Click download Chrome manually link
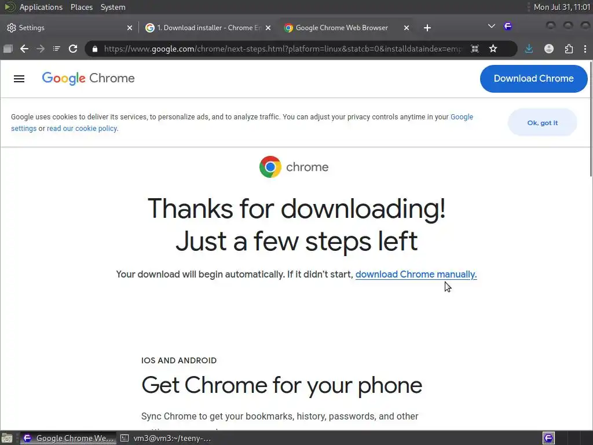593x445 pixels. [x=416, y=274]
